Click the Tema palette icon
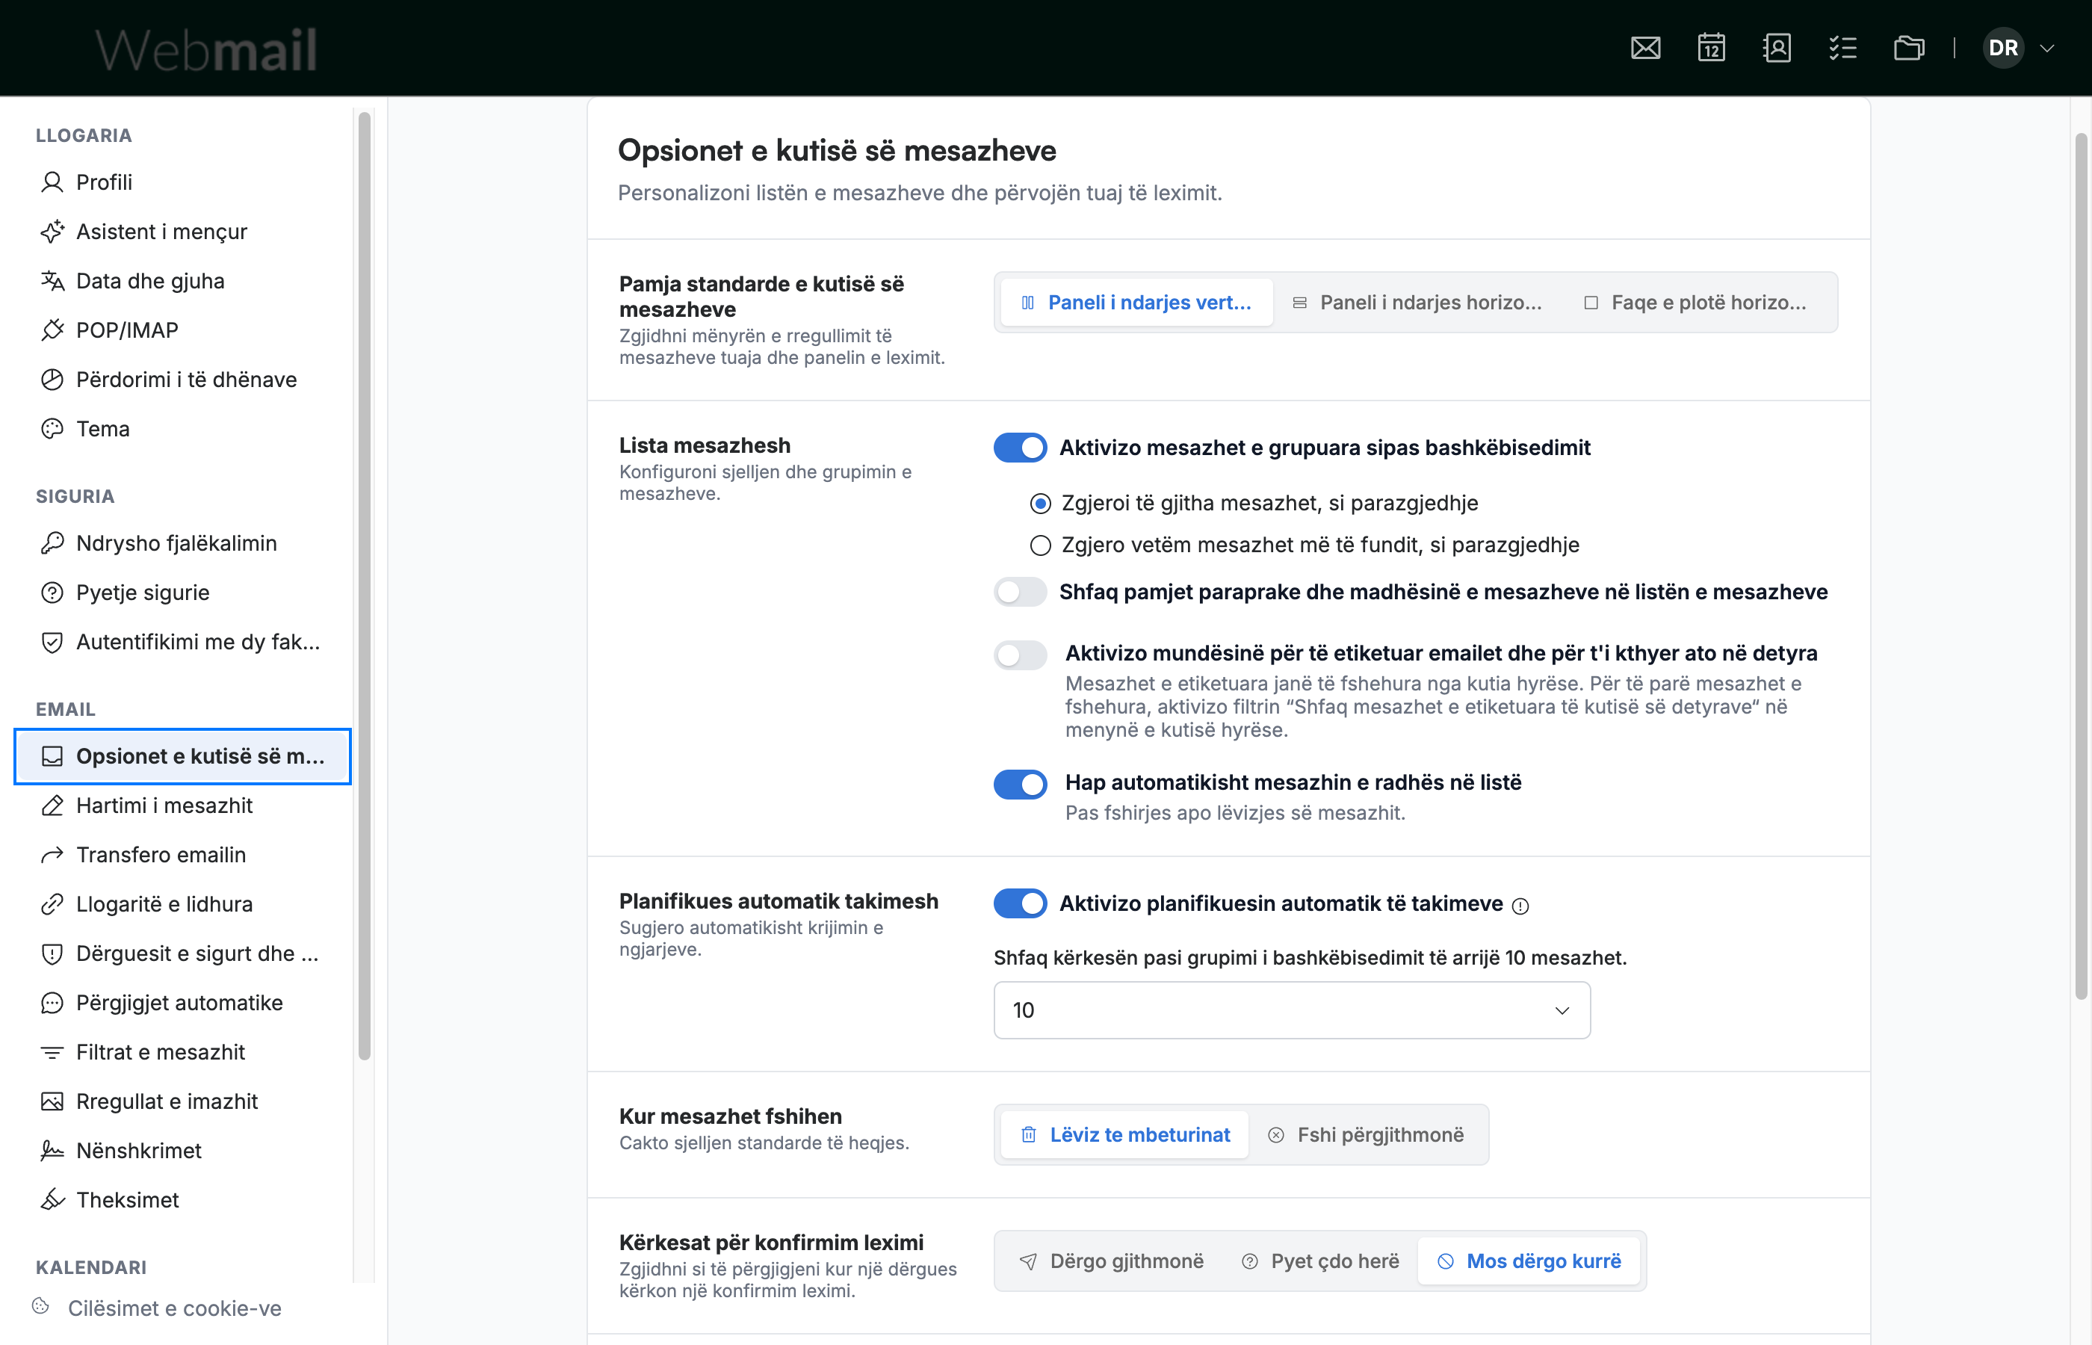The image size is (2092, 1345). click(52, 429)
